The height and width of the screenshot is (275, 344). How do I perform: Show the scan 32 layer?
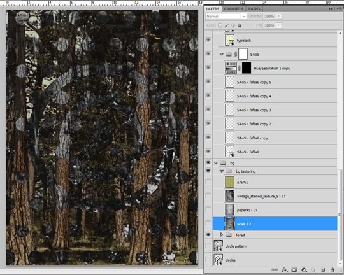[208, 223]
